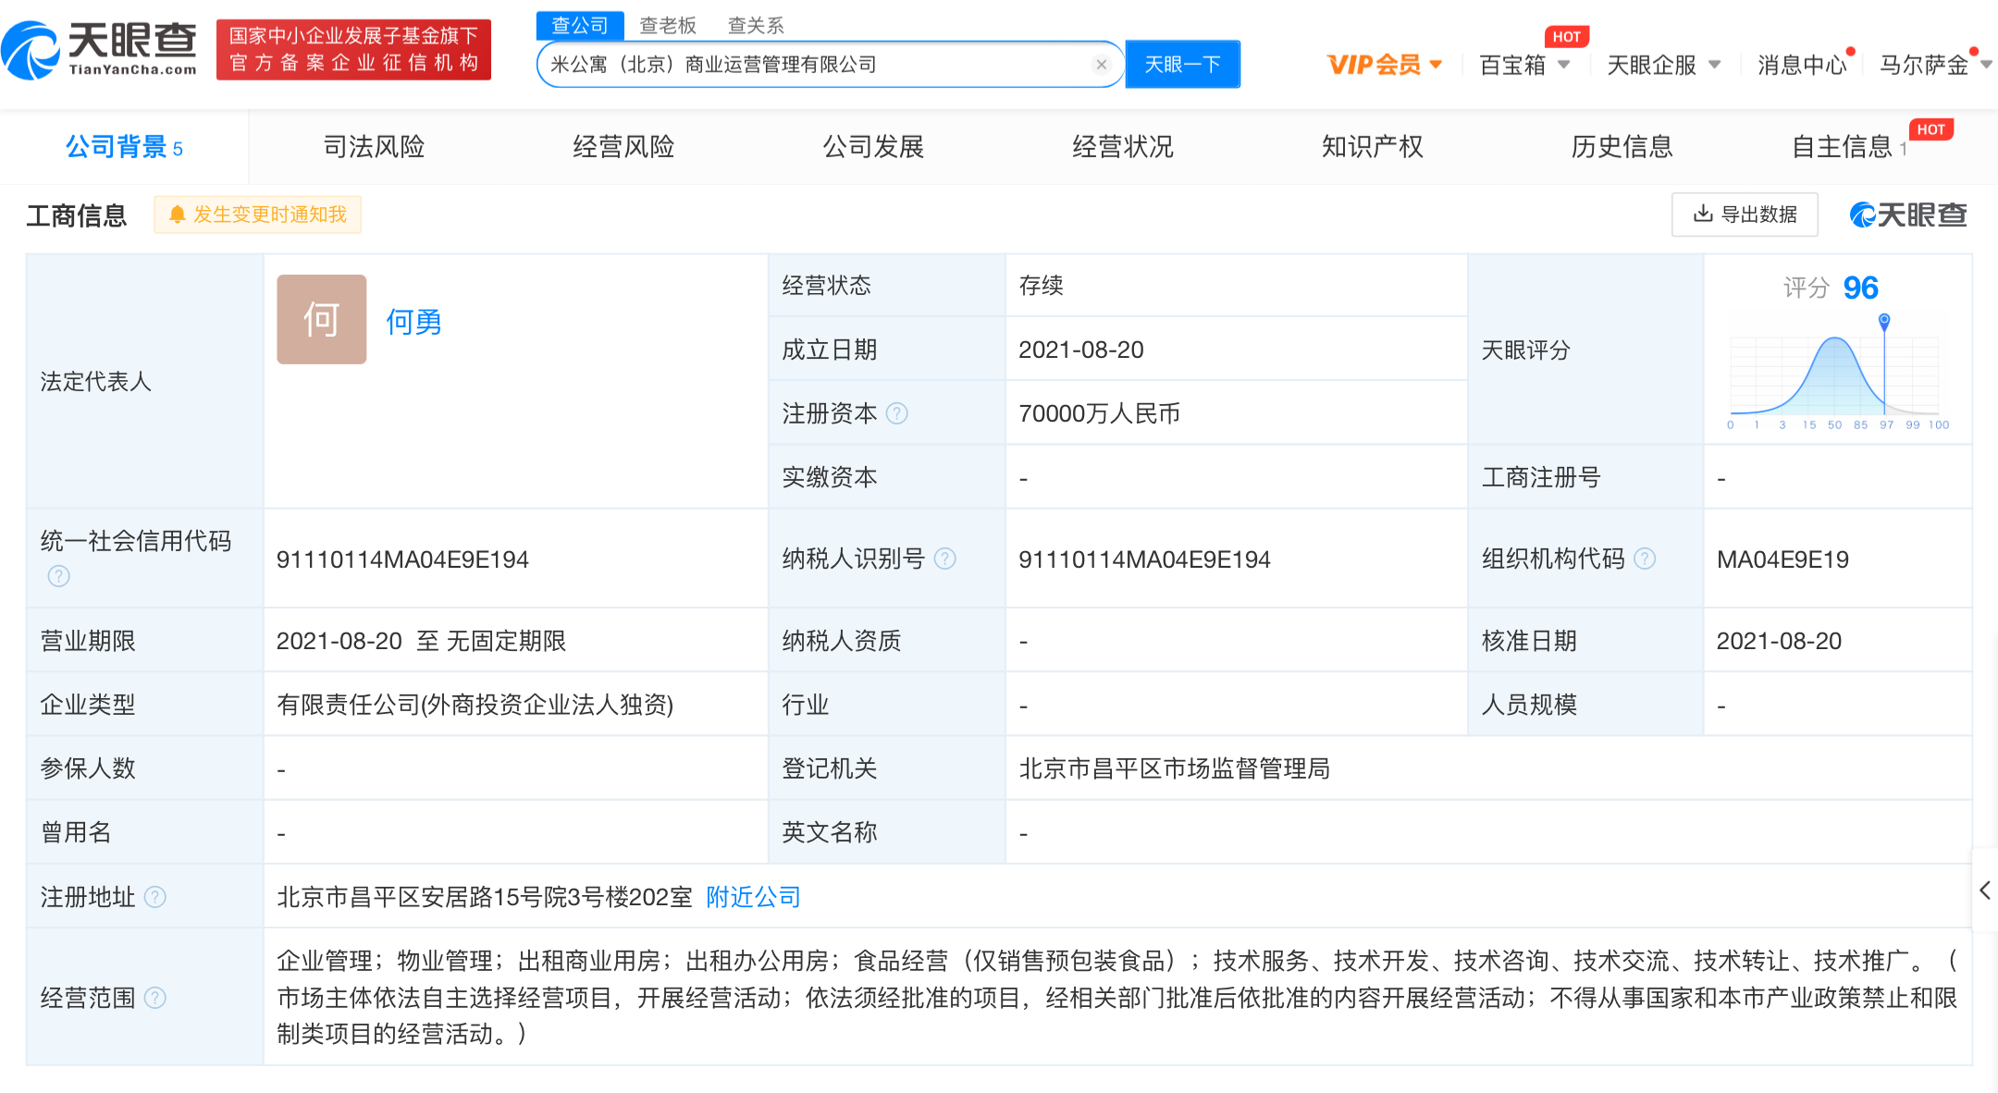Image resolution: width=1998 pixels, height=1093 pixels.
Task: Switch to 查老板 search tab
Action: click(x=667, y=25)
